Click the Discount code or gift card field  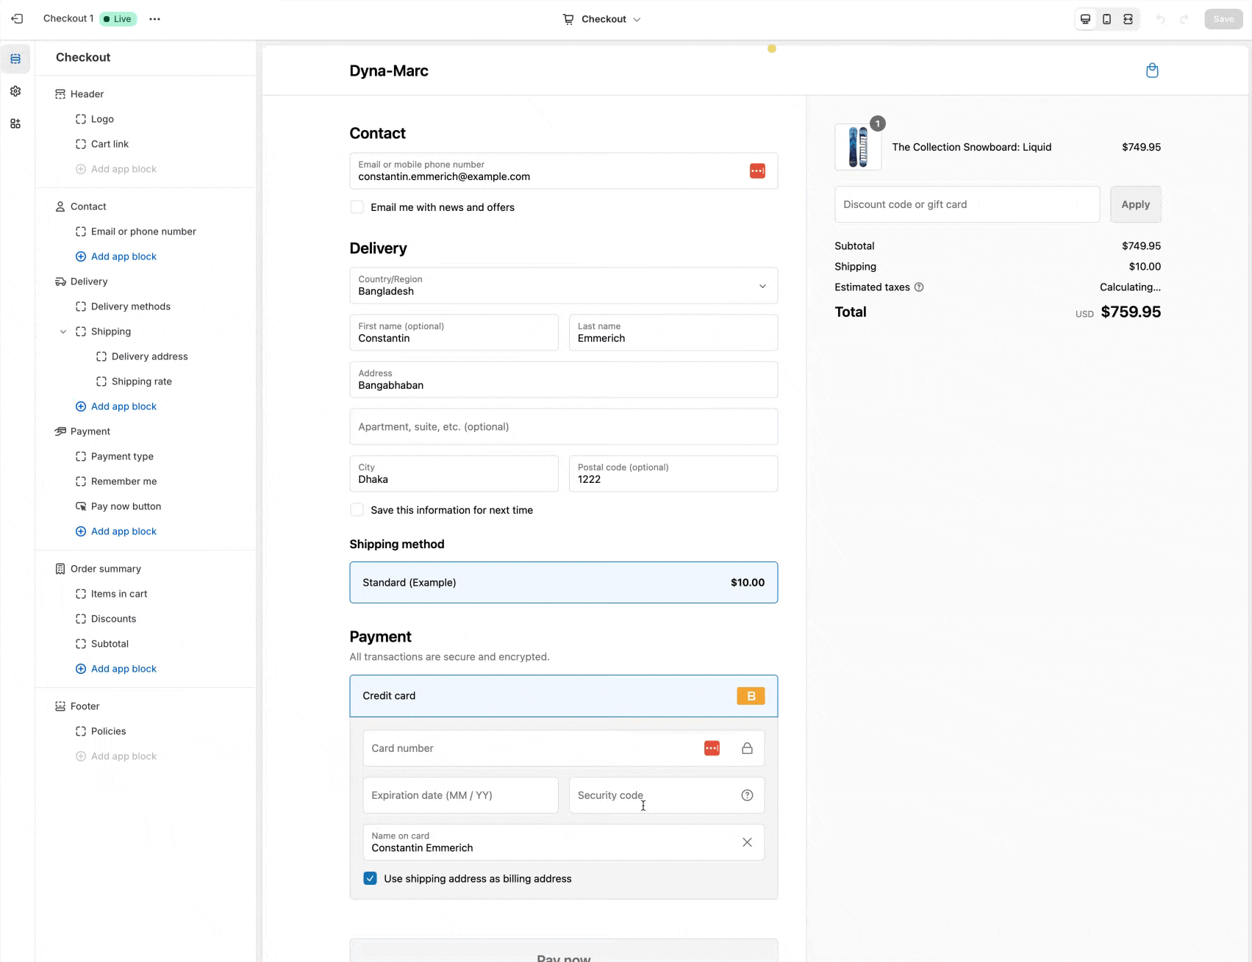pos(967,204)
